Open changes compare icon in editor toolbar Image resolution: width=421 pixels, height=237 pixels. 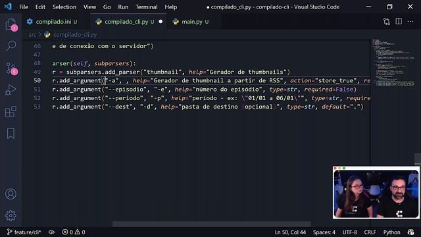(387, 22)
